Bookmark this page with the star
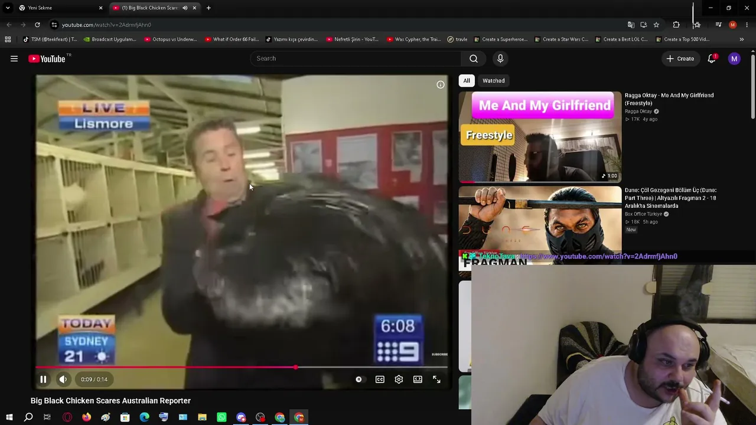756x425 pixels. tap(656, 25)
